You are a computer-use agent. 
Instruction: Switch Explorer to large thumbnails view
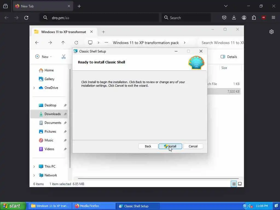pyautogui.click(x=240, y=184)
